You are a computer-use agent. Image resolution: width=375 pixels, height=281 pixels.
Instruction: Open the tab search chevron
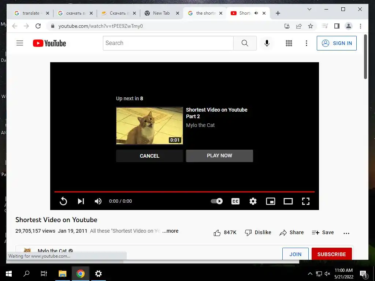point(309,9)
